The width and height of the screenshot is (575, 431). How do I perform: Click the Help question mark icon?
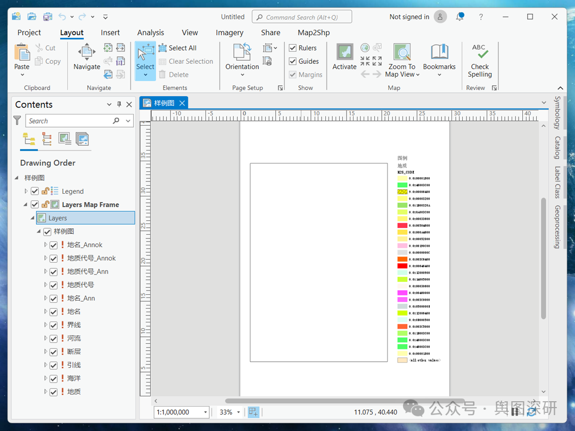click(x=481, y=17)
